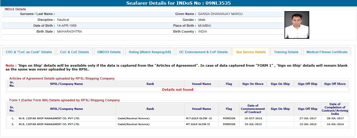
Task: Select the Sea Service Details tab
Action: (x=251, y=52)
